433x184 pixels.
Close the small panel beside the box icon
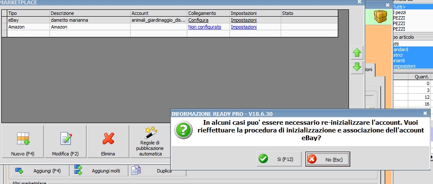pos(387,5)
